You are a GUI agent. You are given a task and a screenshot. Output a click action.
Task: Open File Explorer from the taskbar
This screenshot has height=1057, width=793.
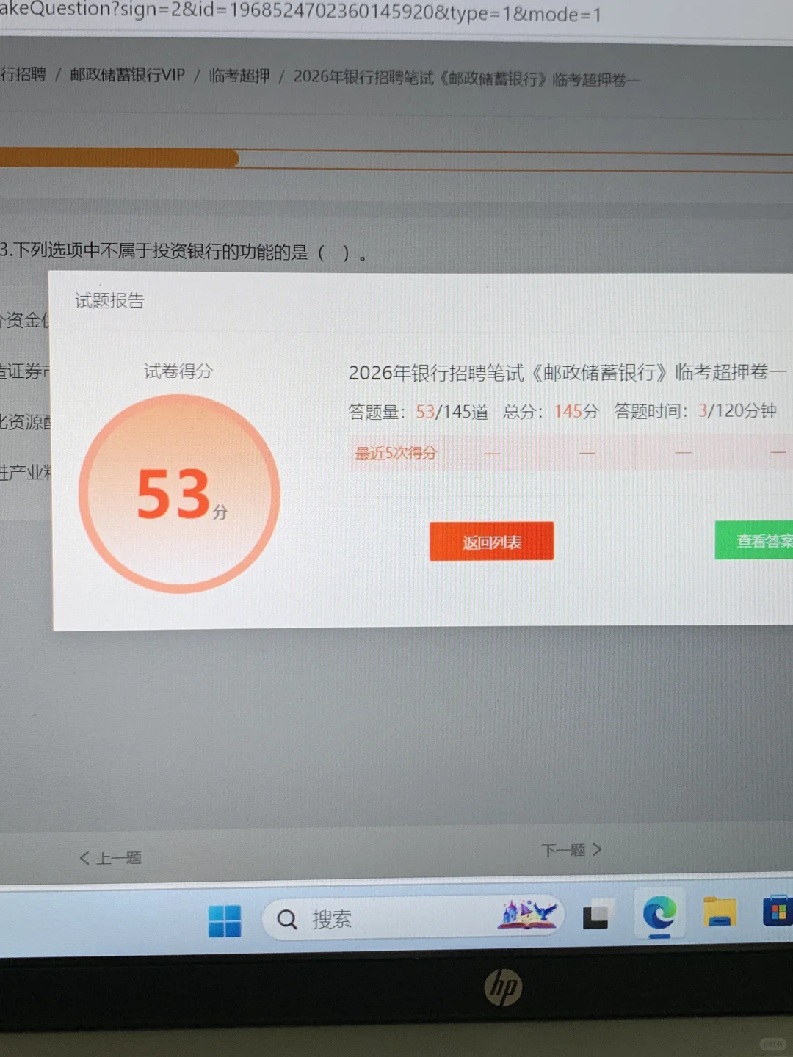pyautogui.click(x=720, y=912)
